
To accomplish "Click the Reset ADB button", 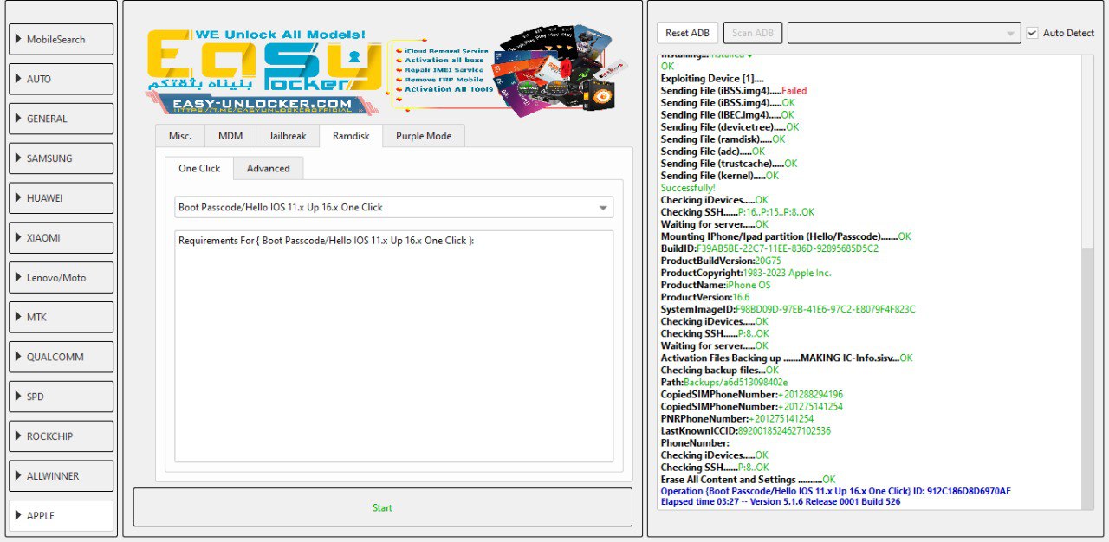I will (x=688, y=33).
